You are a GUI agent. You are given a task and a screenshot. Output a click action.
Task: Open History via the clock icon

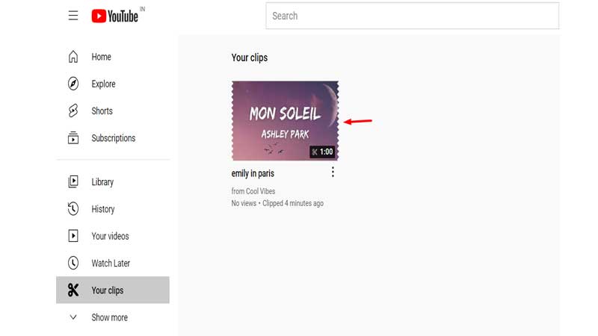click(x=73, y=209)
